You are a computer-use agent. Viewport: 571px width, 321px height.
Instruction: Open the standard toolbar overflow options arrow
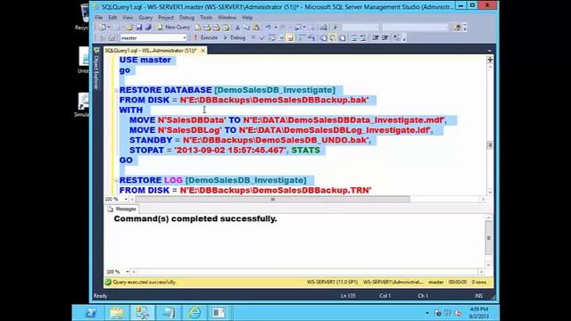[x=465, y=28]
